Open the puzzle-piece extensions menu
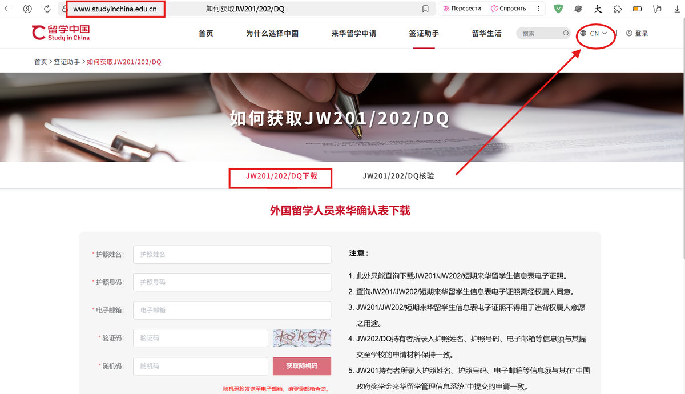685x394 pixels. tap(618, 9)
